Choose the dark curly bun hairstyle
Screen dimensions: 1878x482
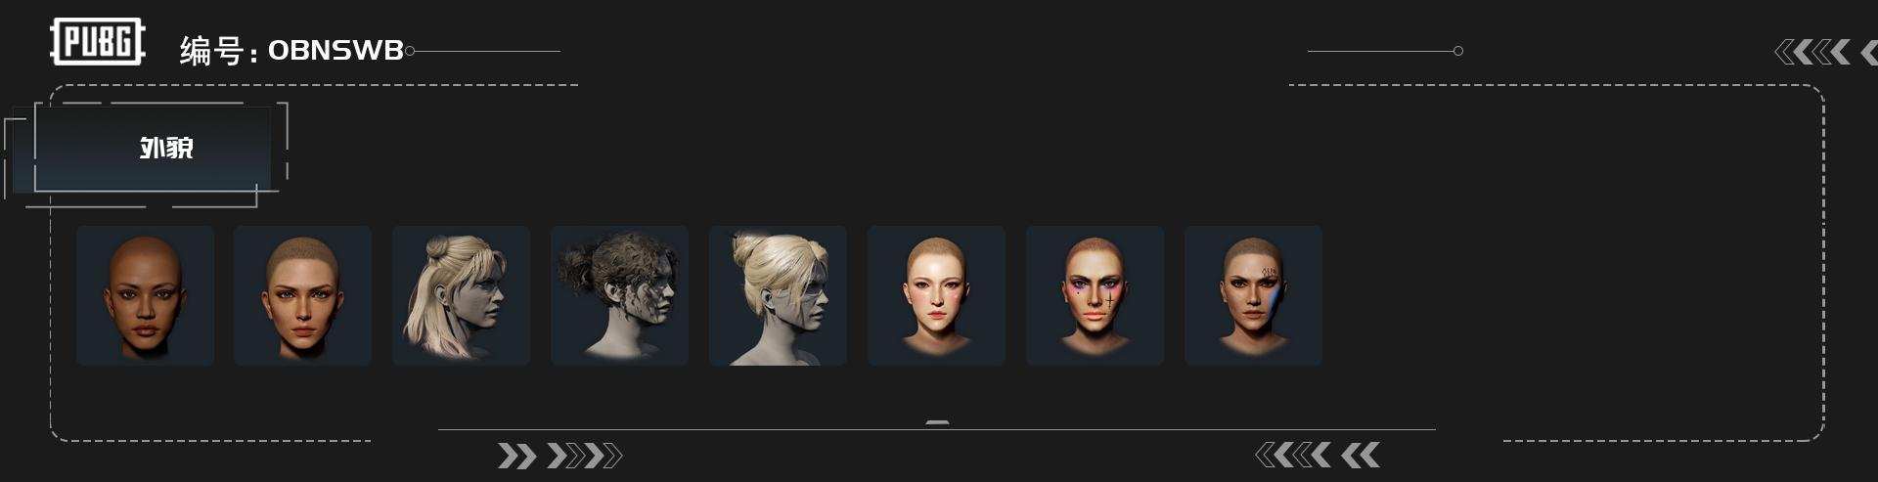click(x=619, y=295)
